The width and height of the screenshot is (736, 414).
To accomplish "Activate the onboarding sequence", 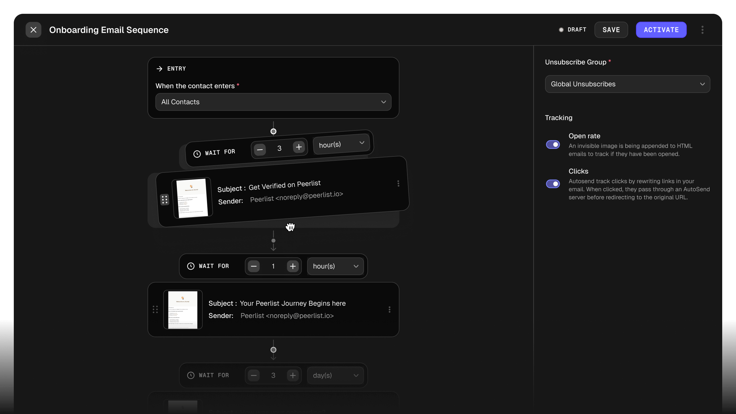I will point(661,30).
